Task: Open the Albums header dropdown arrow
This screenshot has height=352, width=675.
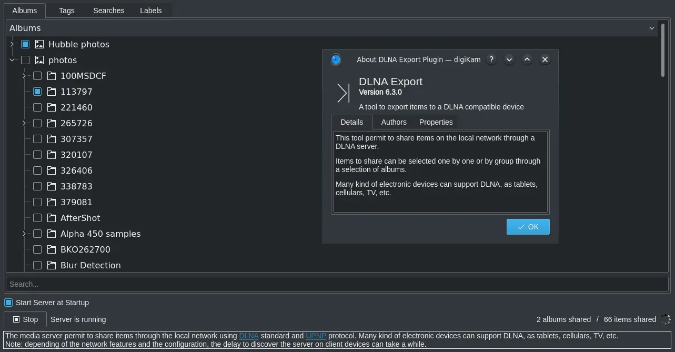Action: click(x=652, y=28)
